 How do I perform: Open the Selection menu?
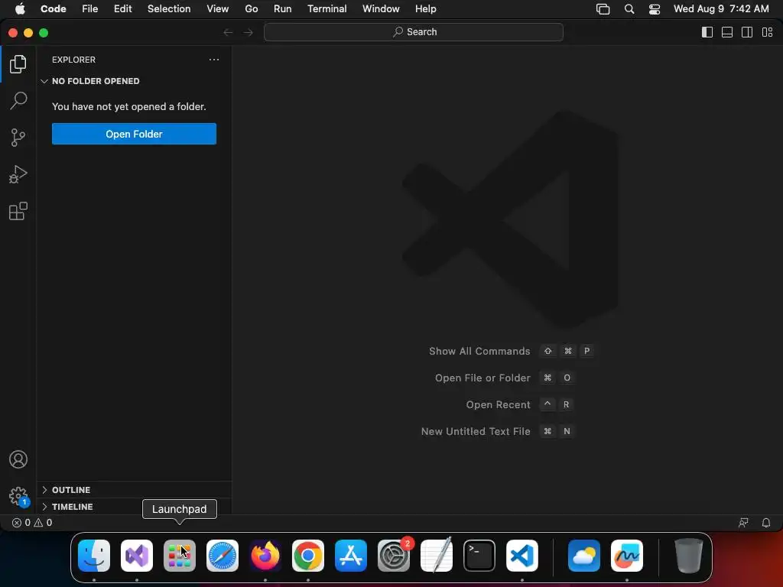(169, 9)
